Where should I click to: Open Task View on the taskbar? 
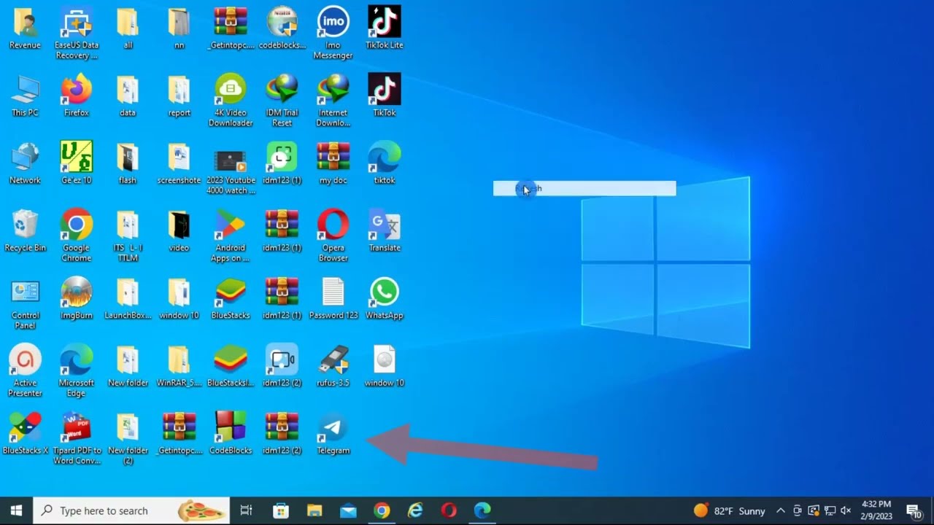[247, 510]
